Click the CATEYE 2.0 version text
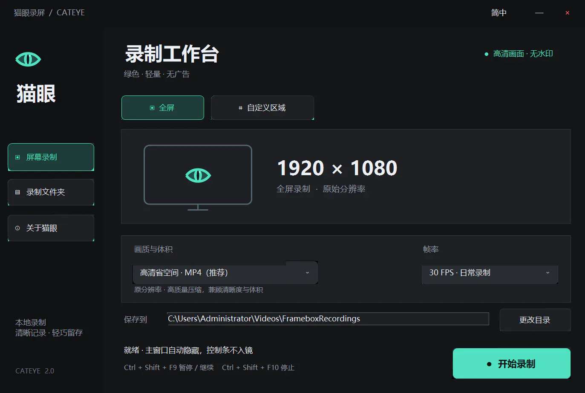Screen dimensions: 585x393 [x=35, y=371]
